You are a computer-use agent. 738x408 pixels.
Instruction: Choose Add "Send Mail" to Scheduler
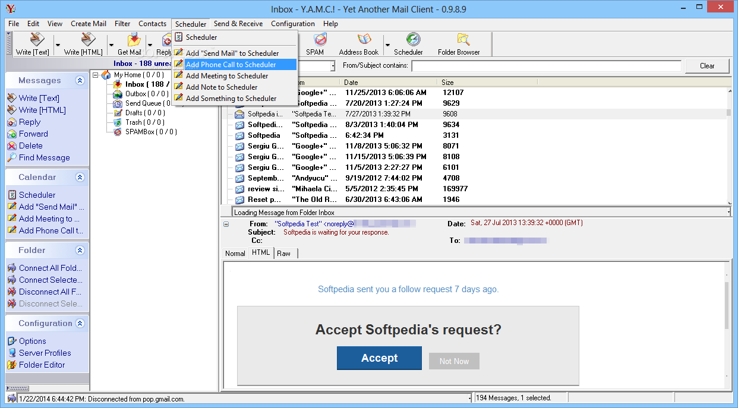click(235, 53)
